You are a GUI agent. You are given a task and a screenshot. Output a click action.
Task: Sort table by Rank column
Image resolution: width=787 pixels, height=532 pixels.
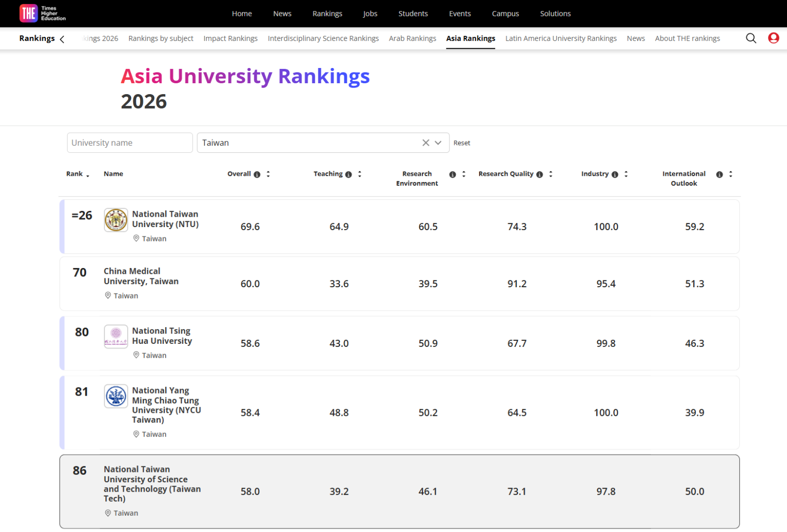point(88,175)
